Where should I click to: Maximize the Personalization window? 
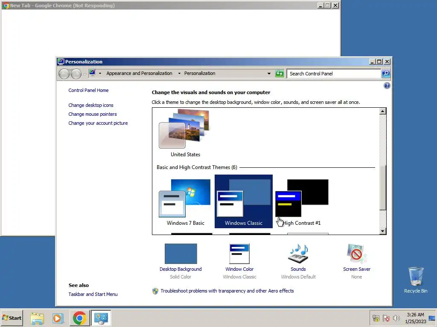(x=379, y=61)
